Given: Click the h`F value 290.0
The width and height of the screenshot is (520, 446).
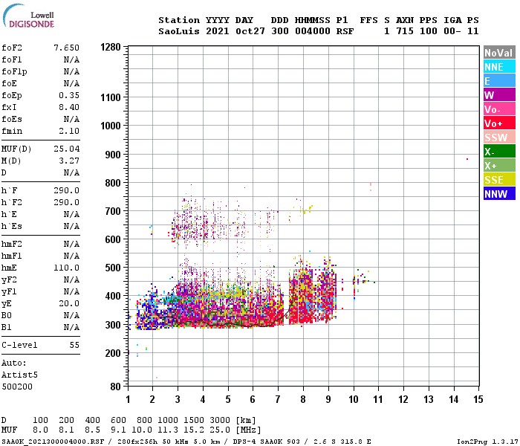Looking at the screenshot, I should pos(67,190).
